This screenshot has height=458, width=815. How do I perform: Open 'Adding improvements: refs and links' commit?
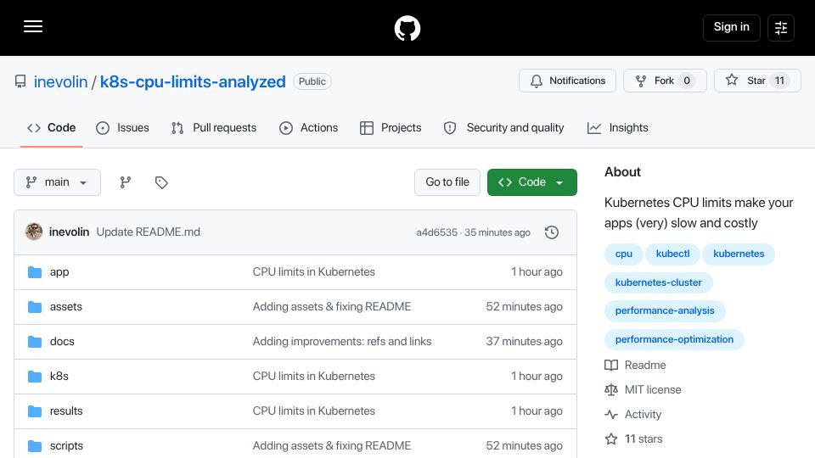(342, 342)
